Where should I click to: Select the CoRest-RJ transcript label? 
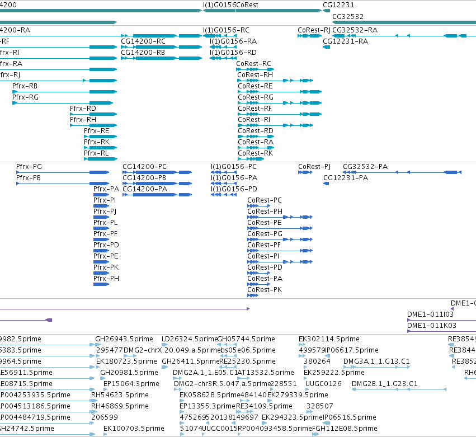314,30
